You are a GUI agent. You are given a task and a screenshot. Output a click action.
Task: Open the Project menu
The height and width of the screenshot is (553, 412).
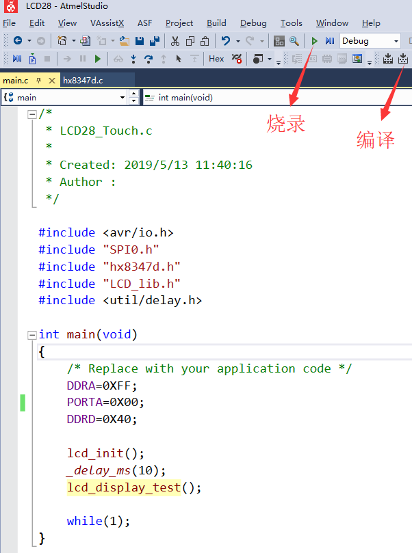[179, 23]
